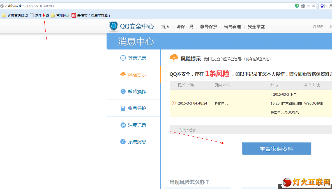Click the 风险内容 column header
The height and width of the screenshot is (189, 332).
222,85
